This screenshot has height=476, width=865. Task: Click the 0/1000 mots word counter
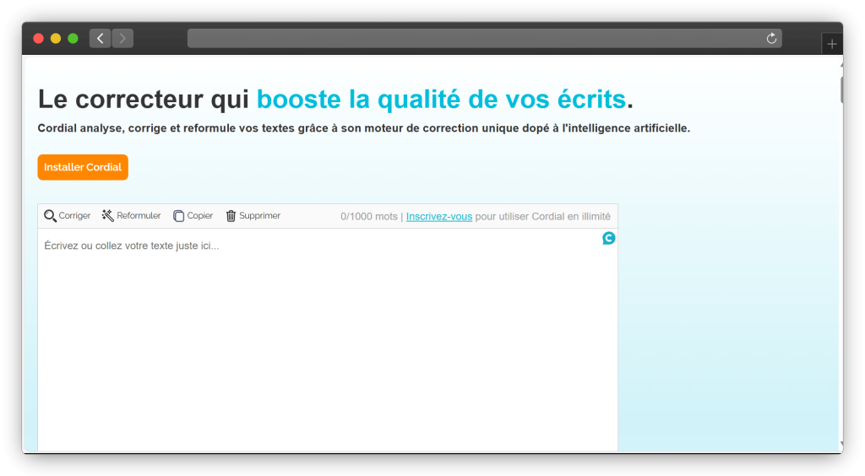tap(368, 216)
